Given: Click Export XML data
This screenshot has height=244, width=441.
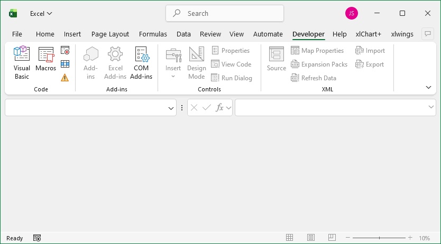Looking at the screenshot, I should coord(370,64).
